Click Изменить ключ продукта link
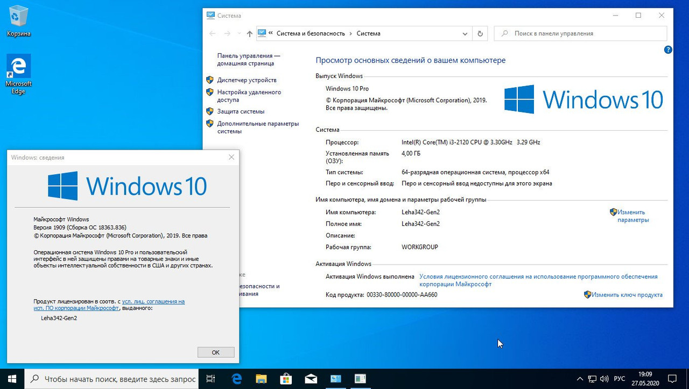The image size is (689, 389). tap(627, 295)
